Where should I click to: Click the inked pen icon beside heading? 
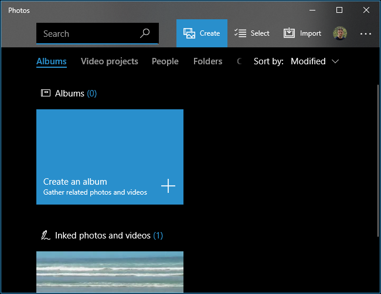point(45,236)
